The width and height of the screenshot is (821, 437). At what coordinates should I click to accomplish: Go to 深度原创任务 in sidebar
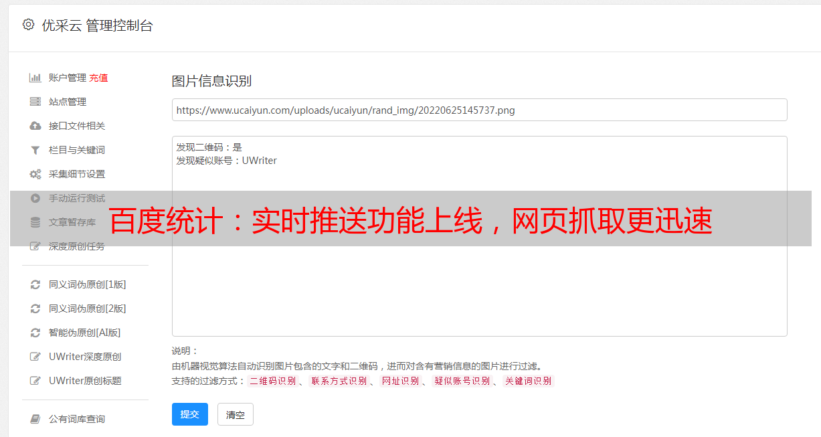[77, 246]
